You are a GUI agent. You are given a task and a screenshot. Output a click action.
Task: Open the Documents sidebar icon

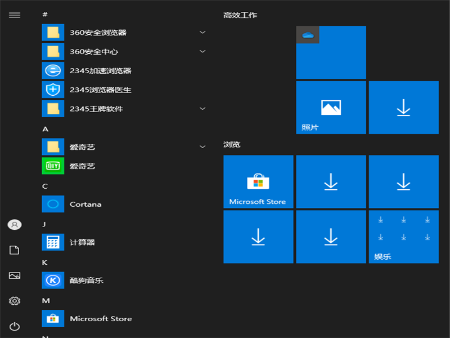coord(14,250)
